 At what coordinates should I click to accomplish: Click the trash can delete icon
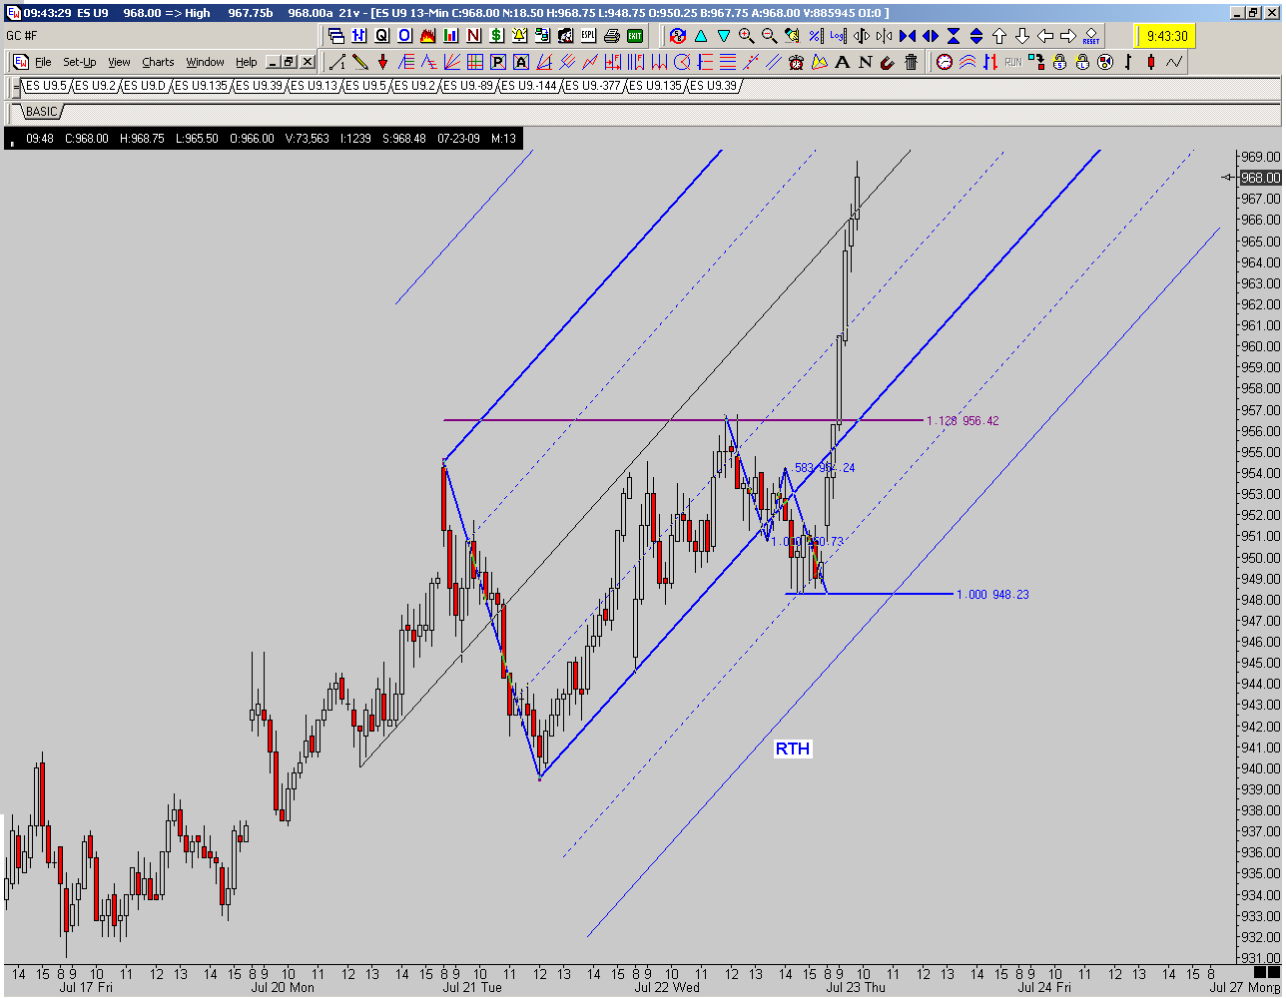911,62
